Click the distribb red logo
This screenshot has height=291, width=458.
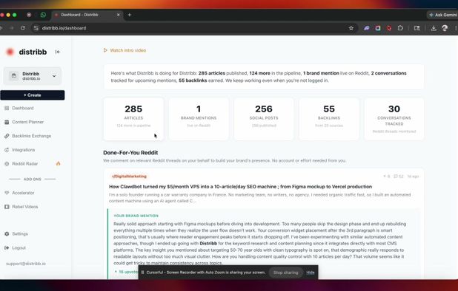(10, 52)
